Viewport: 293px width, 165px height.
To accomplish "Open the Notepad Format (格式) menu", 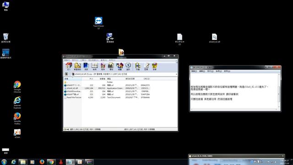I will (210, 71).
